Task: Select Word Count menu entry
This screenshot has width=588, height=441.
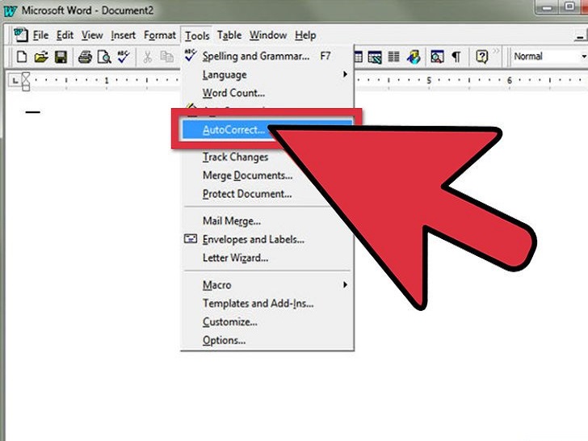Action: 267,93
